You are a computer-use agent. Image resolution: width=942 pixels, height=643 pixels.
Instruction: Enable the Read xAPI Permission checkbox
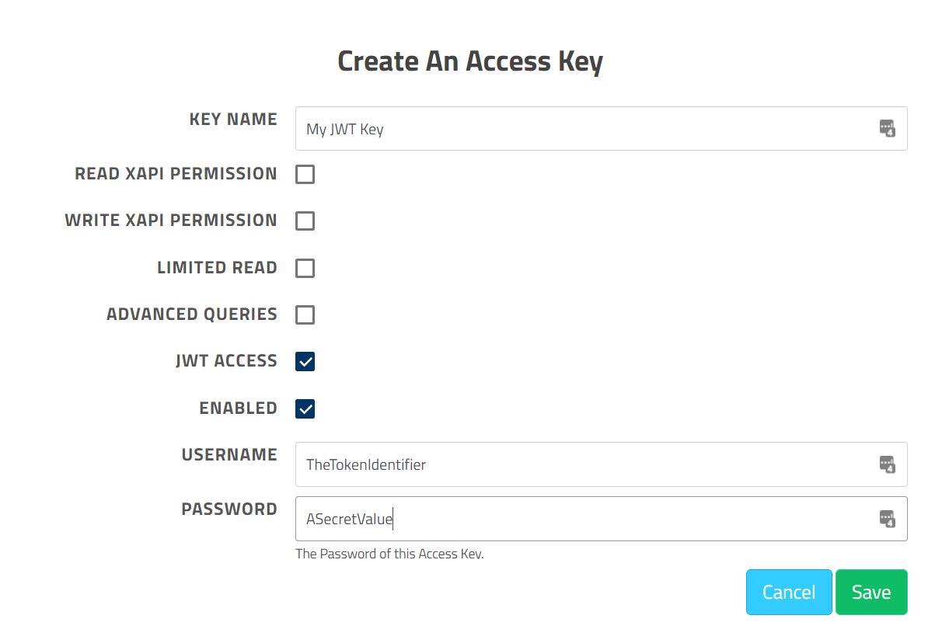pyautogui.click(x=305, y=174)
